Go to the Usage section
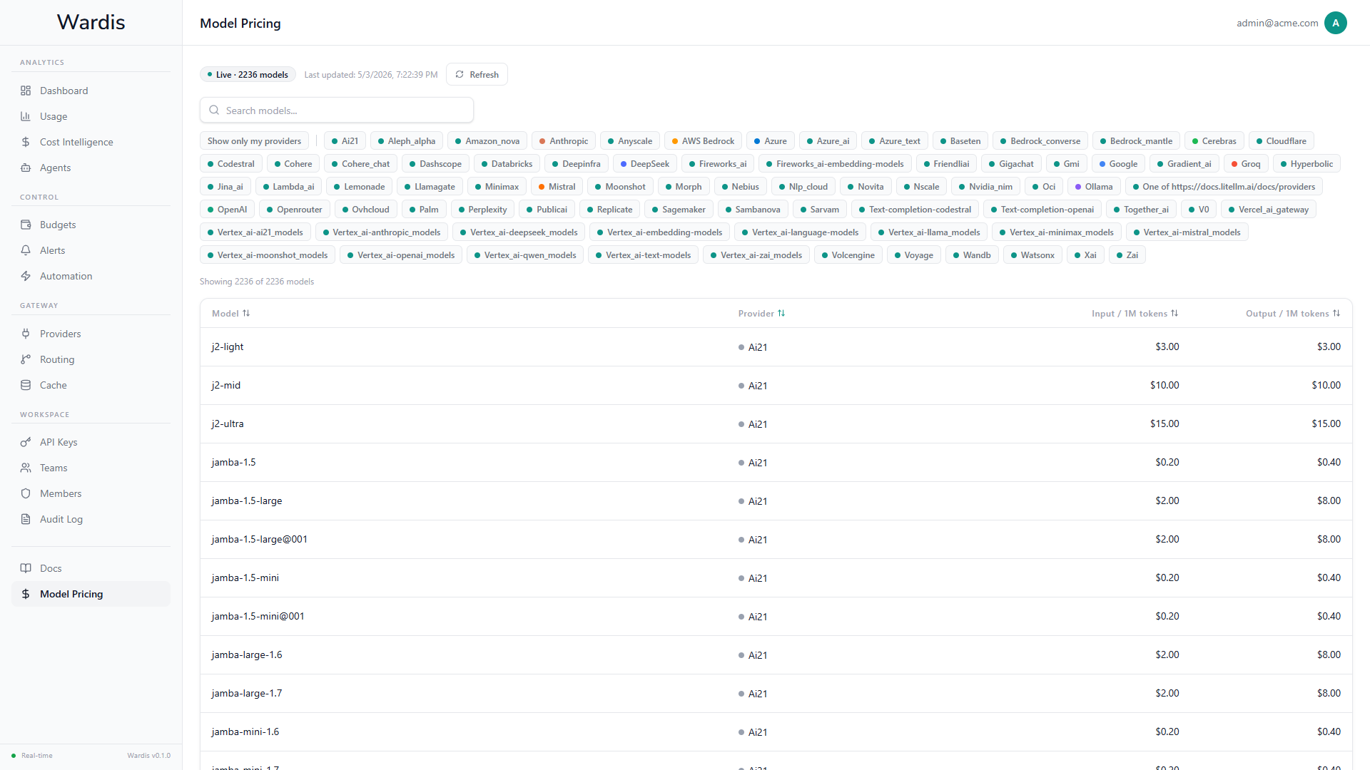The image size is (1370, 770). click(91, 116)
